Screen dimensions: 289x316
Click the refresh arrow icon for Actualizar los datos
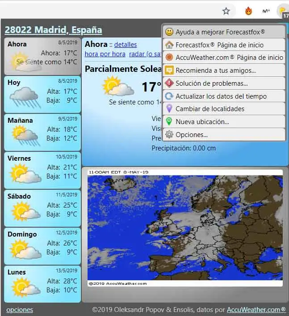[169, 96]
